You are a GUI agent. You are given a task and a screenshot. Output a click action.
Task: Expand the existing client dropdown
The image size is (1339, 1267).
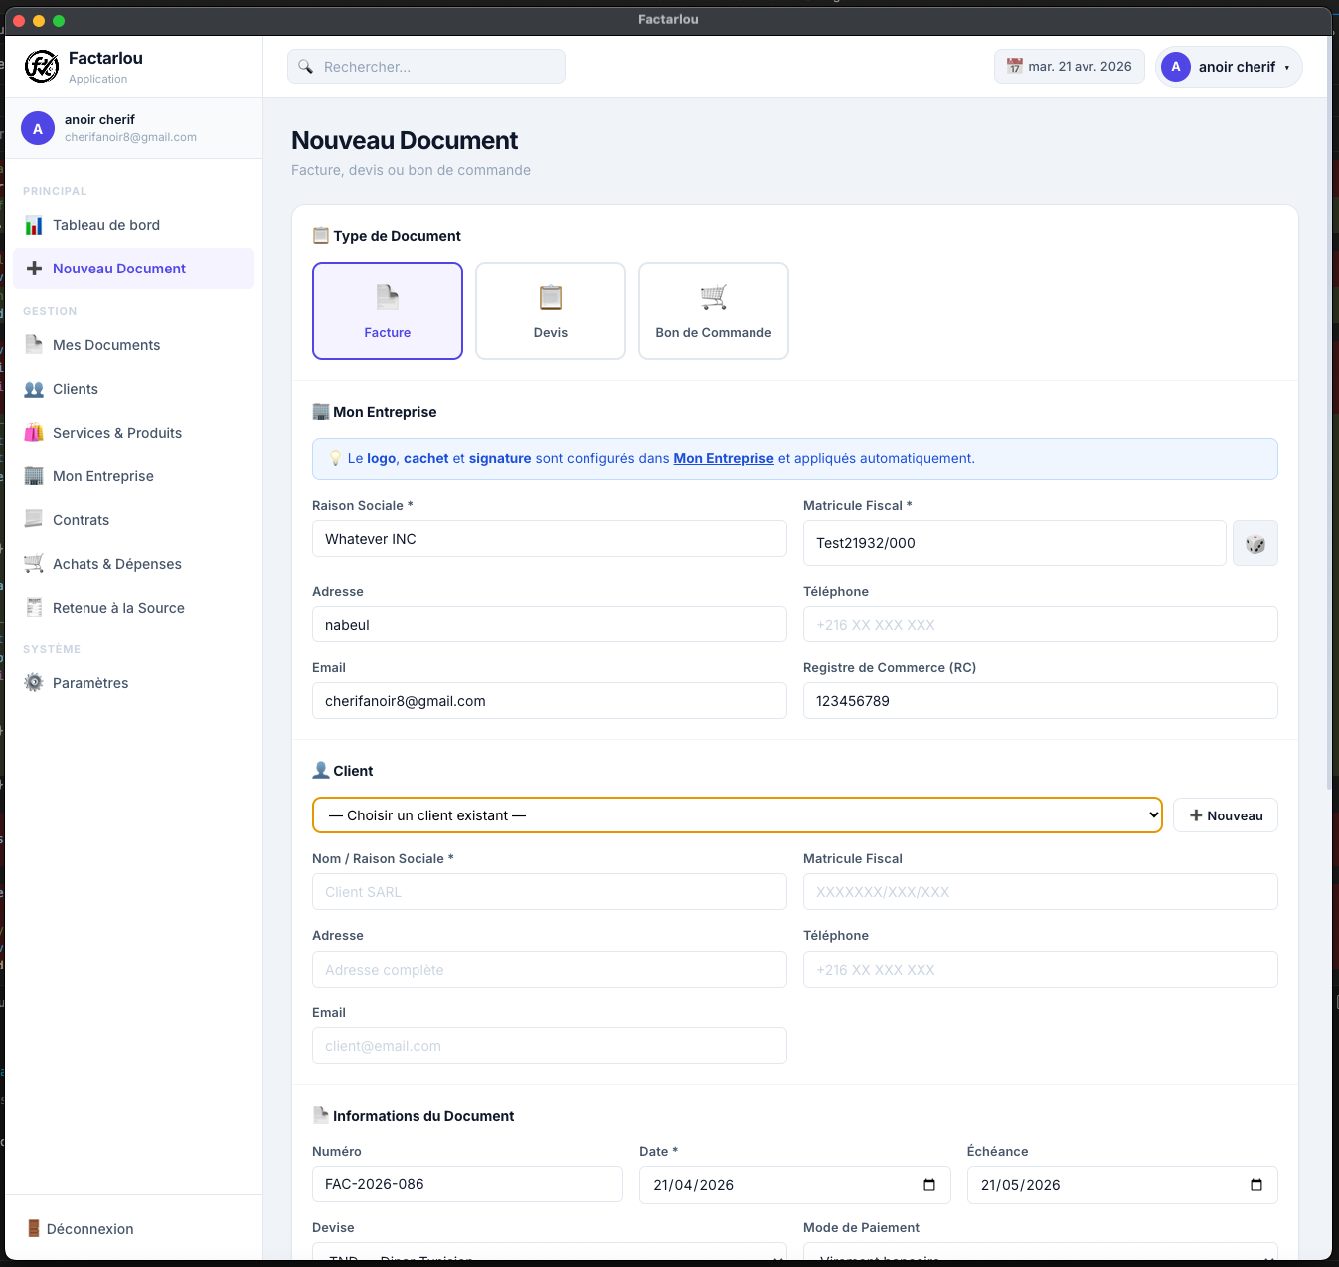point(737,815)
